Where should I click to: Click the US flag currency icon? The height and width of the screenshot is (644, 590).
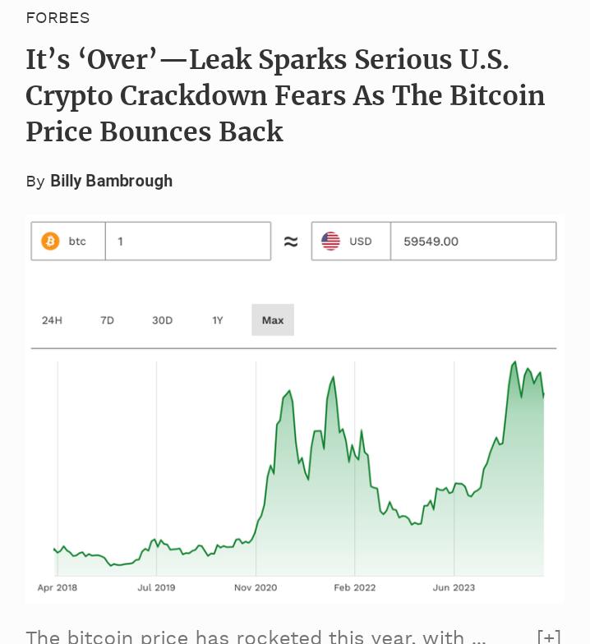coord(330,241)
